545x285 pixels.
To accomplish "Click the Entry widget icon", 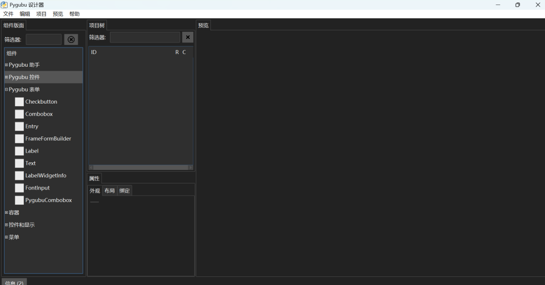I will pyautogui.click(x=20, y=126).
